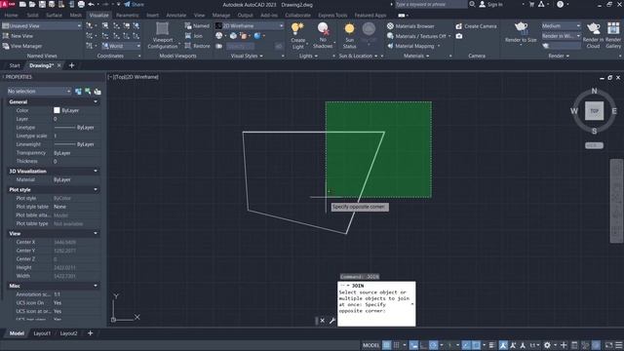The height and width of the screenshot is (351, 624).
Task: Click the Material Mapping tool
Action: coord(410,46)
